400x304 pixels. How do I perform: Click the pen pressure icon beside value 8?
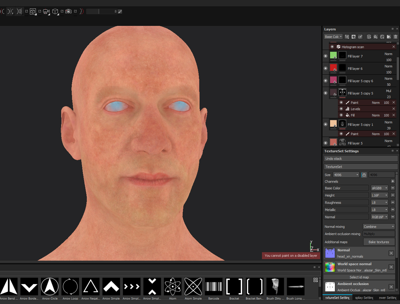(x=120, y=11)
